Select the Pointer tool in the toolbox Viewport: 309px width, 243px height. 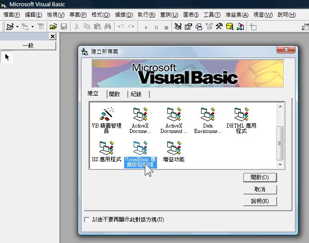point(7,57)
